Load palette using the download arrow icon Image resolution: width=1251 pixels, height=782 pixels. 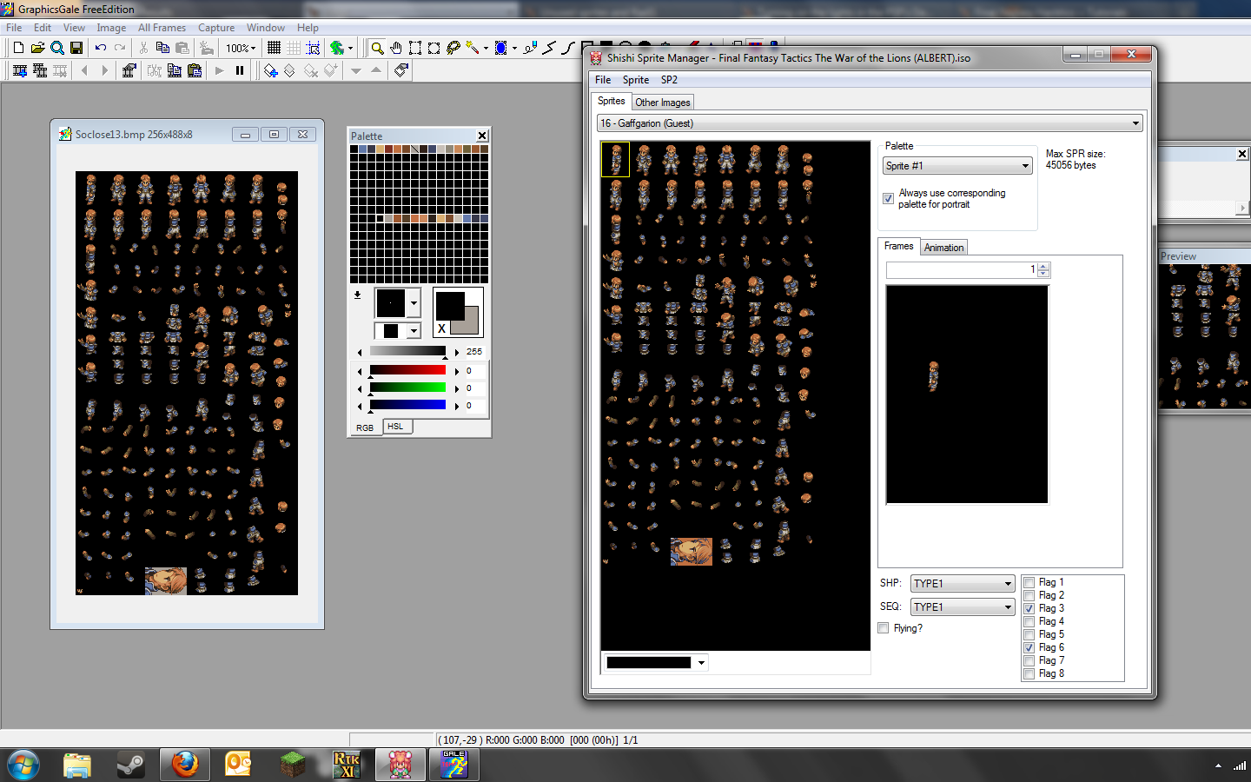tap(357, 295)
